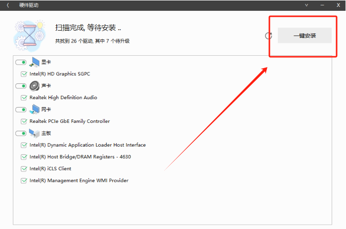346x229 pixels.
Task: Go back with the title bar arrow
Action: pos(8,5)
